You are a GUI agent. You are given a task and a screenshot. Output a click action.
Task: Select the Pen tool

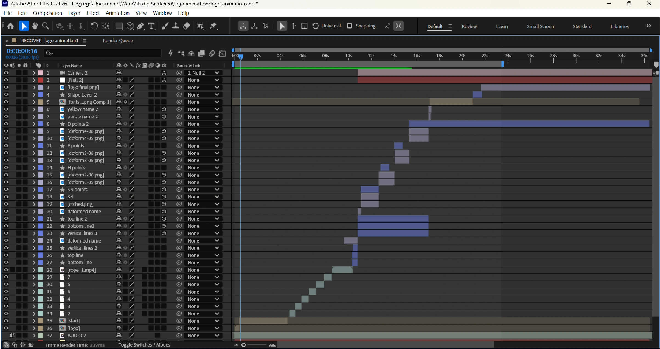point(141,26)
